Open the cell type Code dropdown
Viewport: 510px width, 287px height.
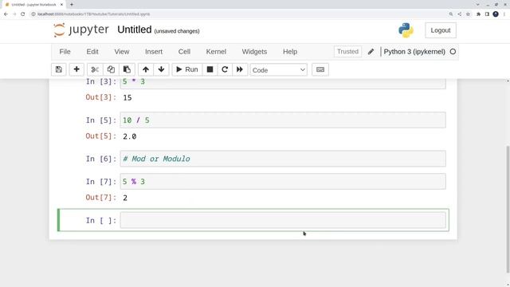point(278,70)
